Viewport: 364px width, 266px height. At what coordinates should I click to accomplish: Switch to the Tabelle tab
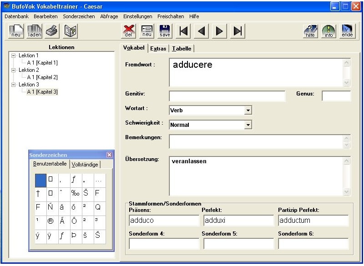point(182,49)
